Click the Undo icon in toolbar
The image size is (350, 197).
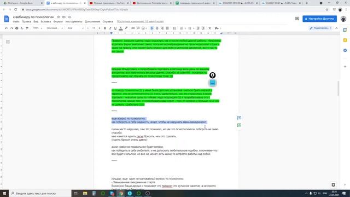click(x=7, y=28)
